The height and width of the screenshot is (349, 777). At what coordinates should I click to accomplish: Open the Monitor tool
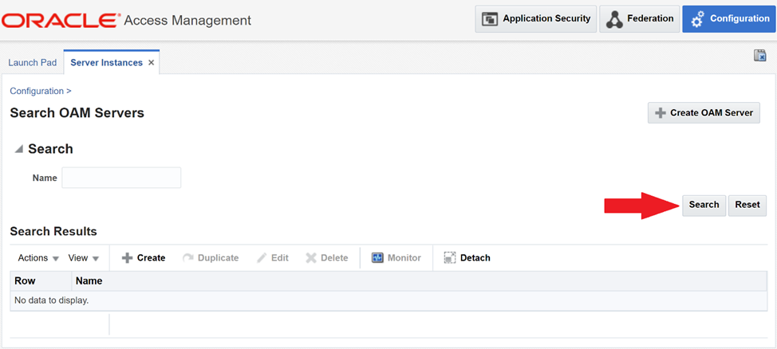pyautogui.click(x=396, y=258)
